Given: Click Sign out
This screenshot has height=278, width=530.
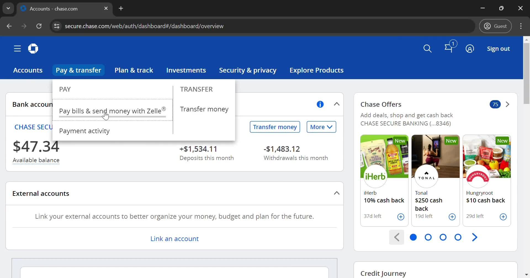Looking at the screenshot, I should 498,49.
